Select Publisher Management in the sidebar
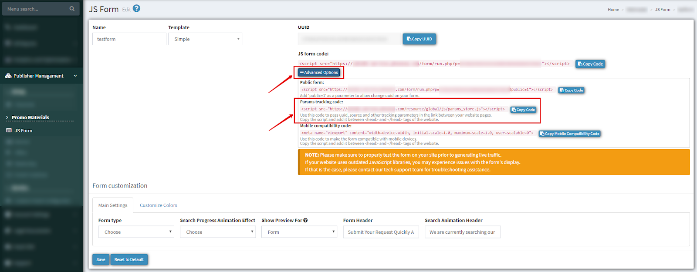 38,76
